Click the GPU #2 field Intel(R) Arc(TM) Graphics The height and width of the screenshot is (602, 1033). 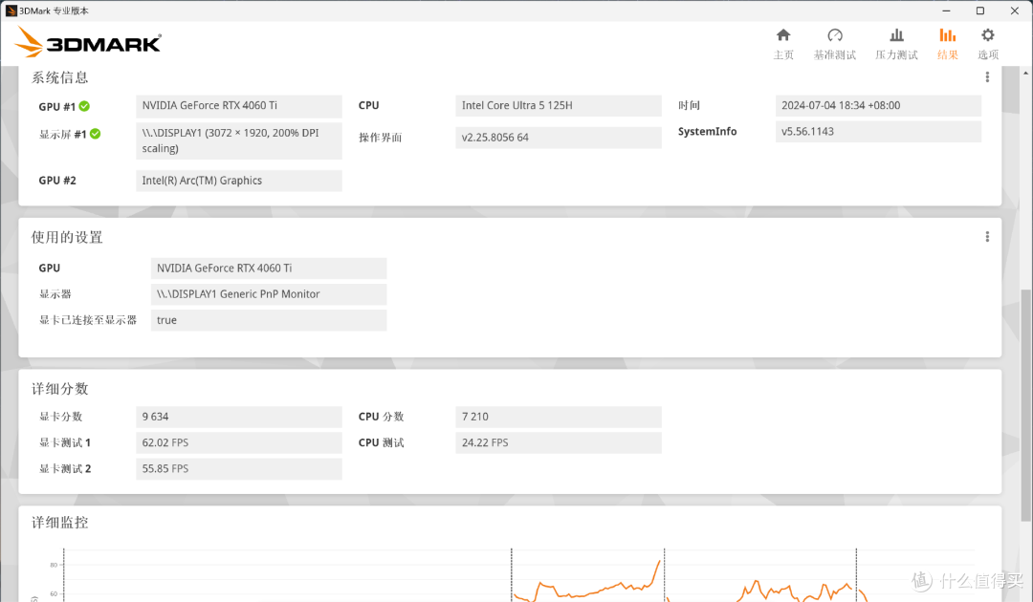coord(239,181)
